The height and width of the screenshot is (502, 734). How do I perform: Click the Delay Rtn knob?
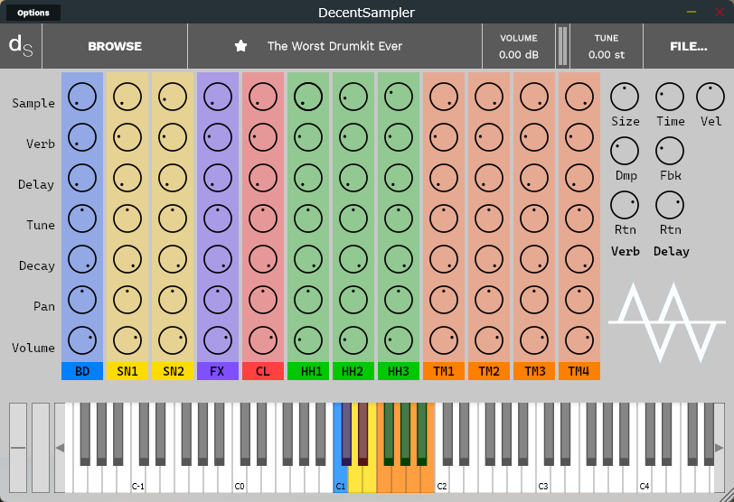coord(670,205)
